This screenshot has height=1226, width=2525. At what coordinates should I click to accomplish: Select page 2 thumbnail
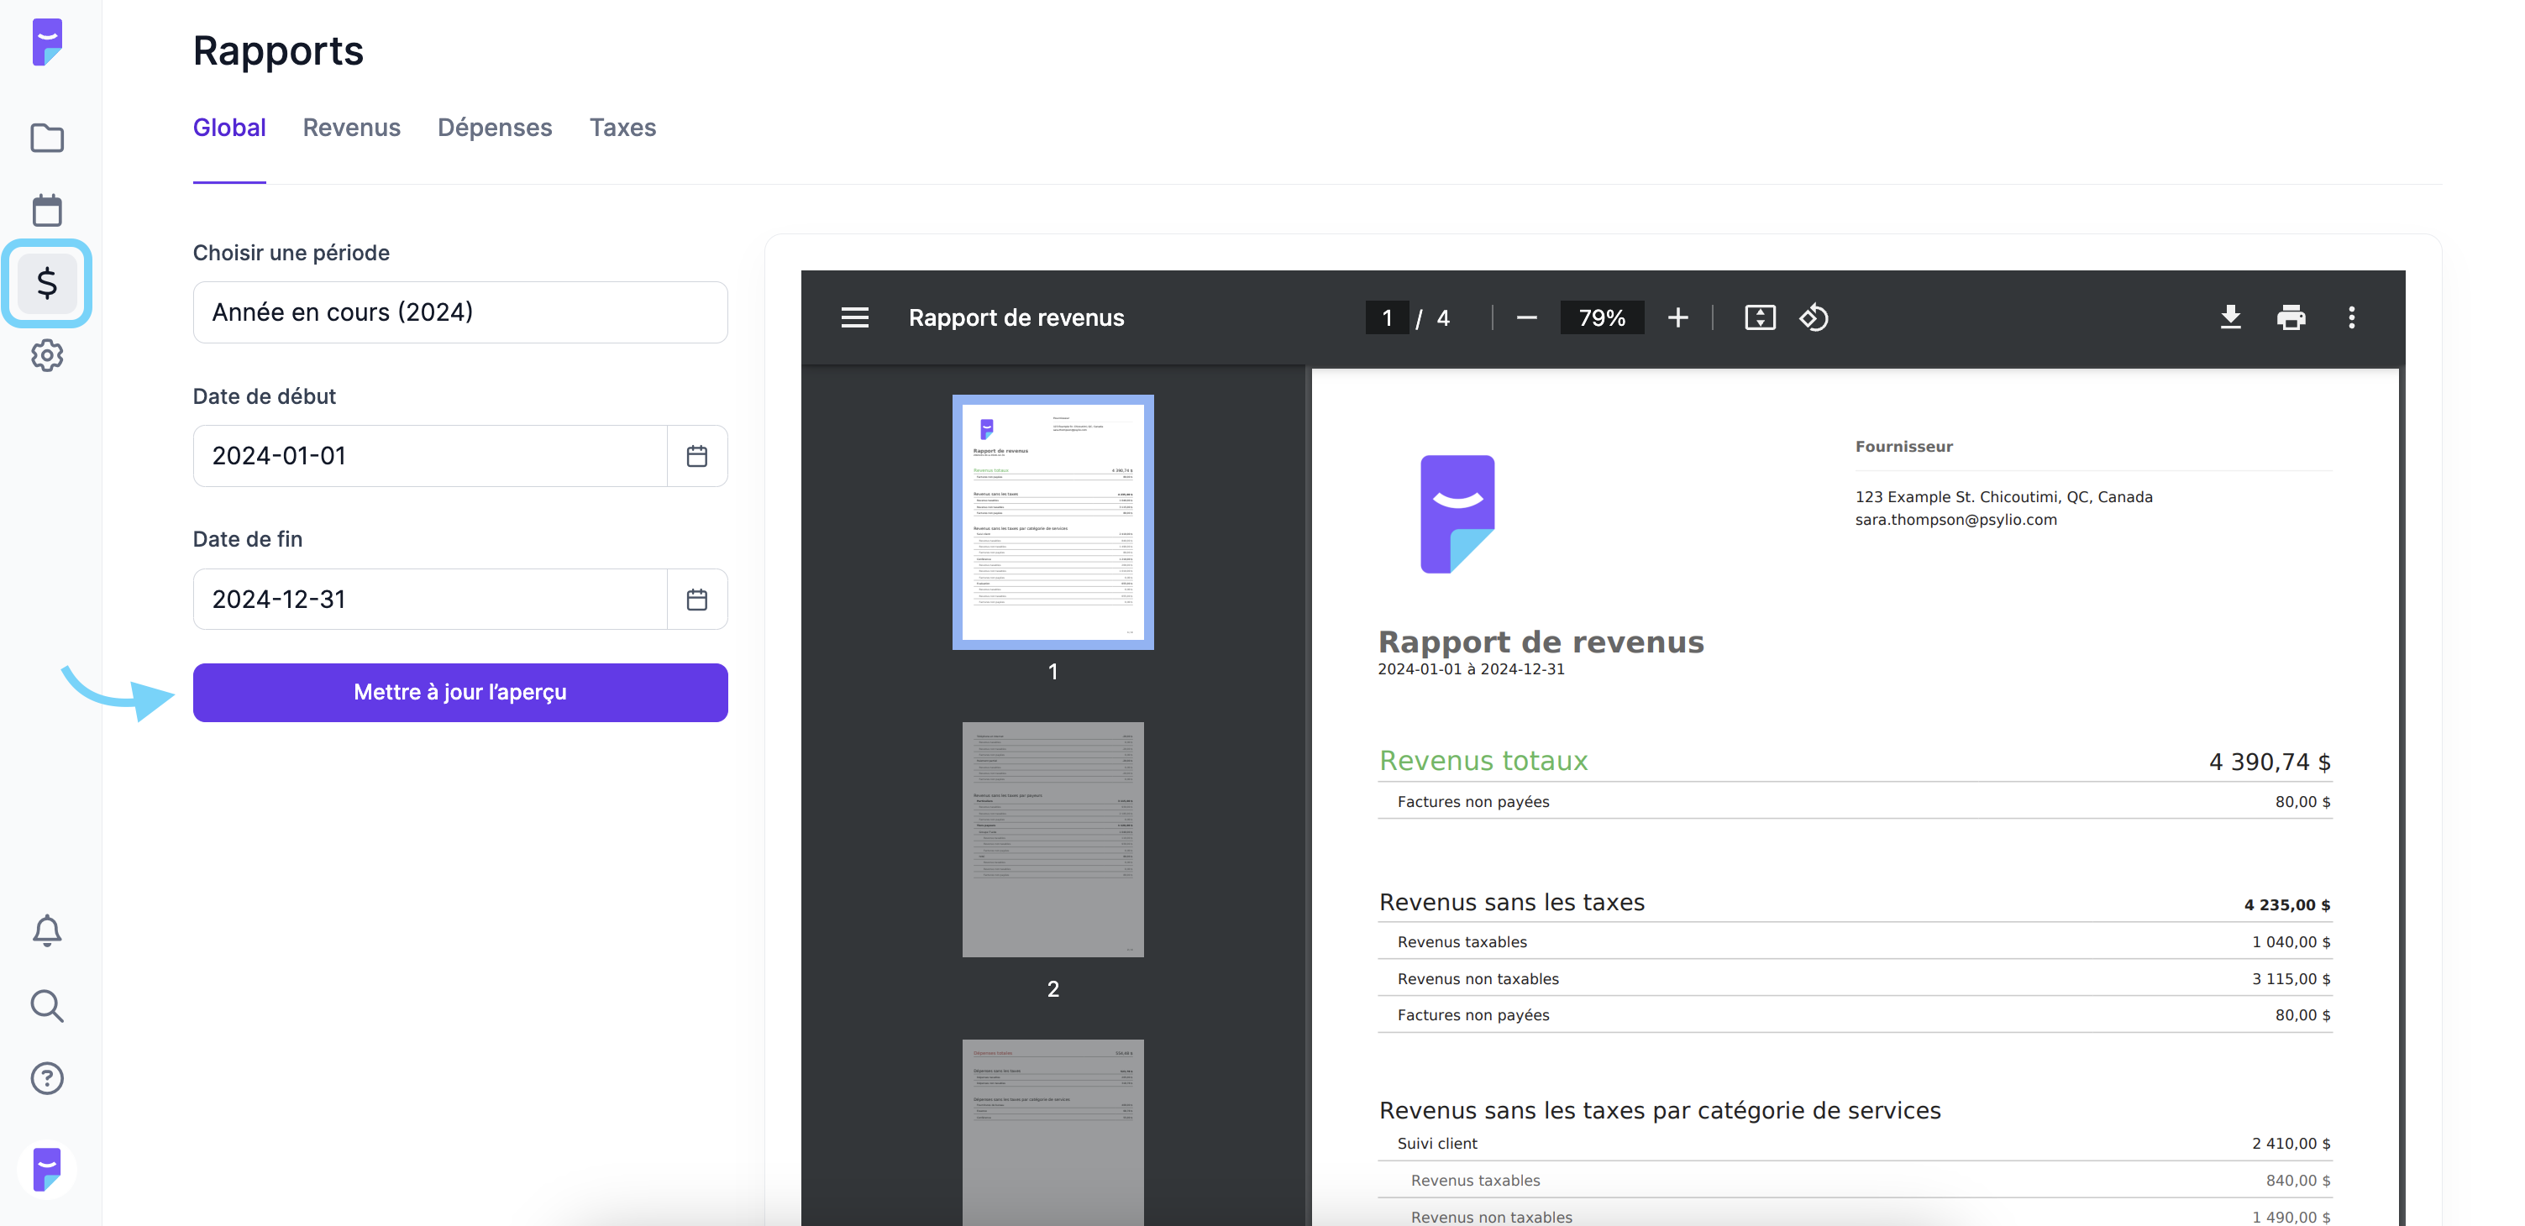1053,840
